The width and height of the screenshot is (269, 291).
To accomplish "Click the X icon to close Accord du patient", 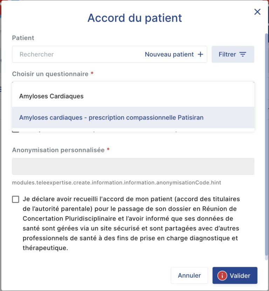I will point(257,12).
